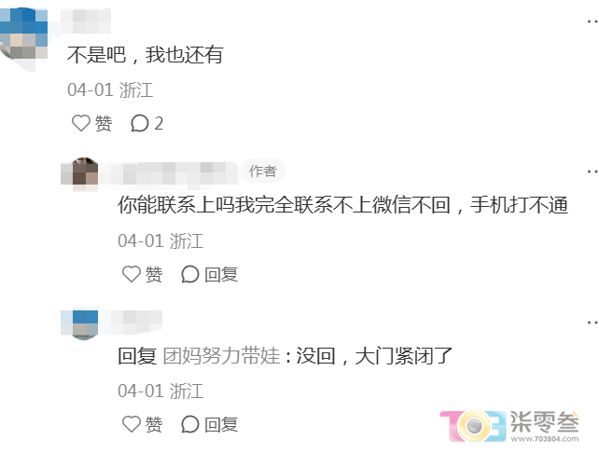
Task: Click the 赞 label under top comment
Action: [x=104, y=124]
